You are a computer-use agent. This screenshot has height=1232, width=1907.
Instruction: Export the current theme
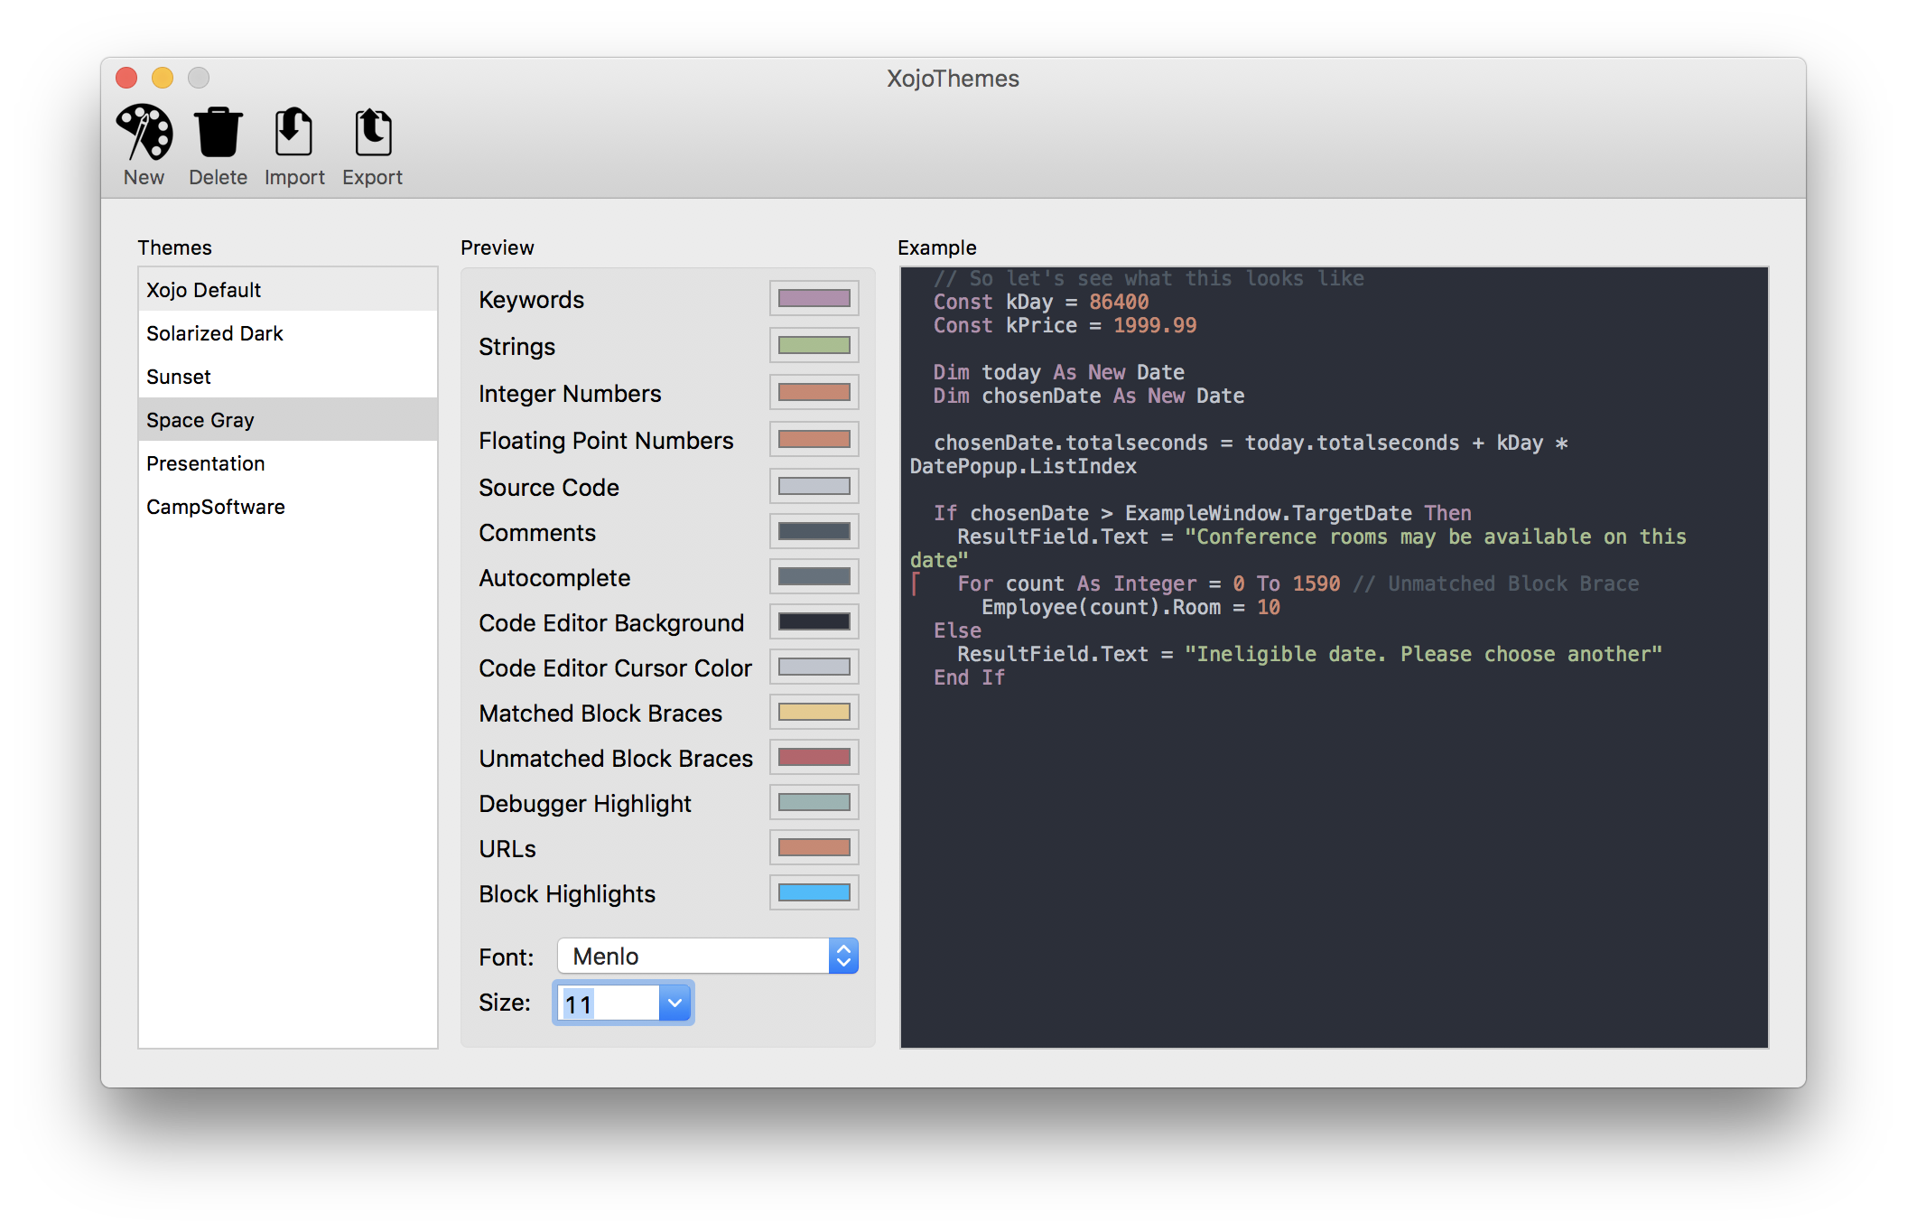click(x=372, y=145)
